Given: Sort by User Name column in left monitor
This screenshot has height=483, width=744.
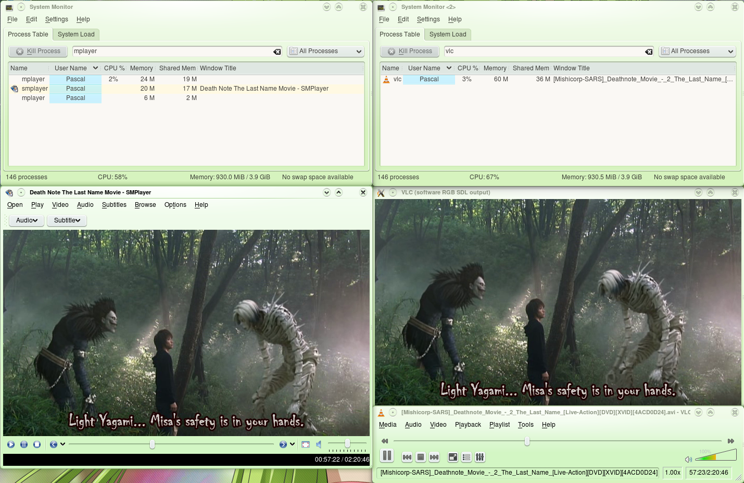Looking at the screenshot, I should pos(75,68).
